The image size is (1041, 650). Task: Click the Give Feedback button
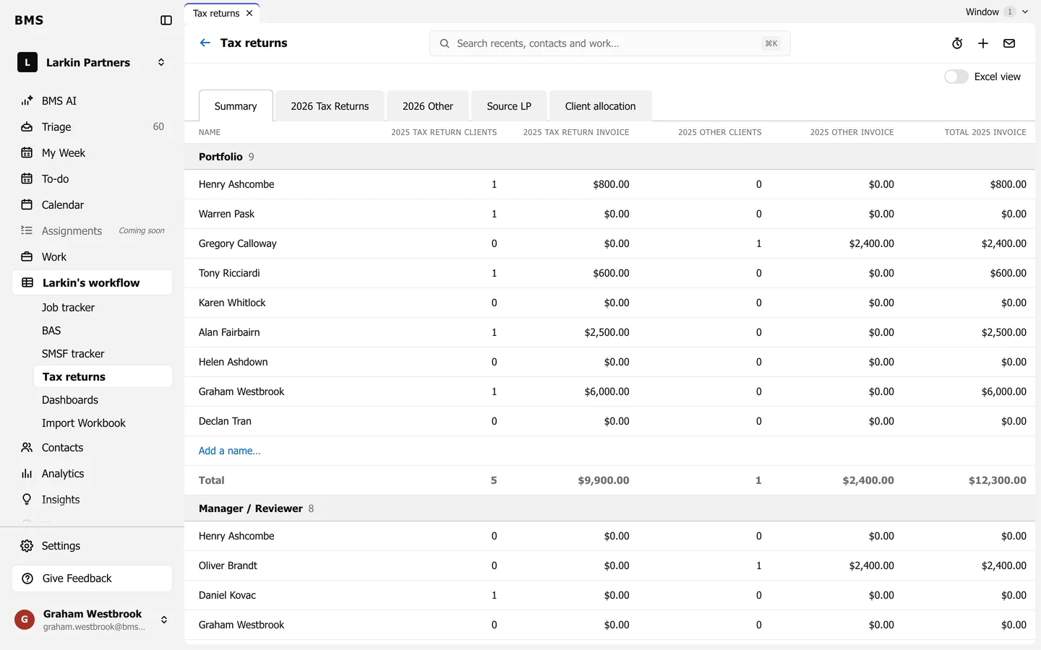92,578
